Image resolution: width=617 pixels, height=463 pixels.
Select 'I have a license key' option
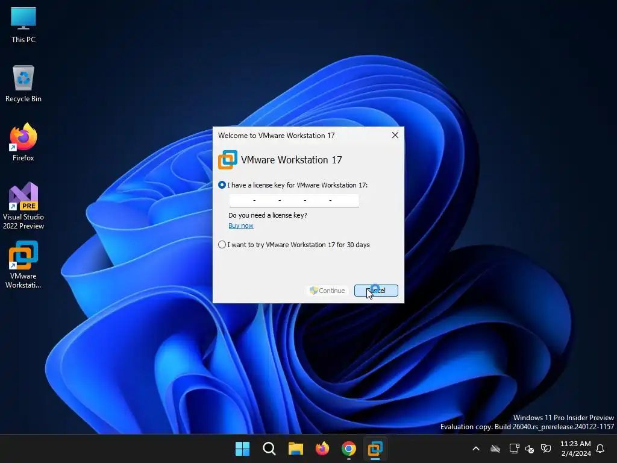(x=222, y=185)
